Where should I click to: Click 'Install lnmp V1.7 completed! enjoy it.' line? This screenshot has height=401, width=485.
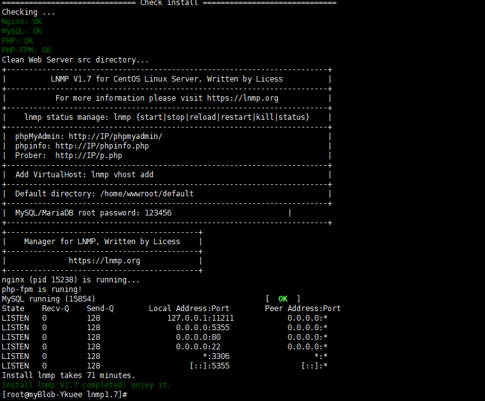tap(86, 385)
